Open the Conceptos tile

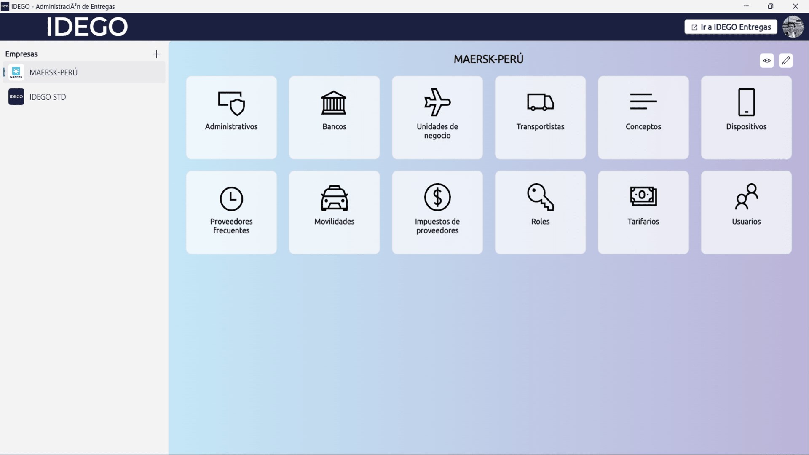tap(643, 117)
